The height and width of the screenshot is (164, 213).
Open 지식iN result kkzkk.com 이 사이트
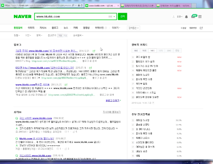coord(37,138)
